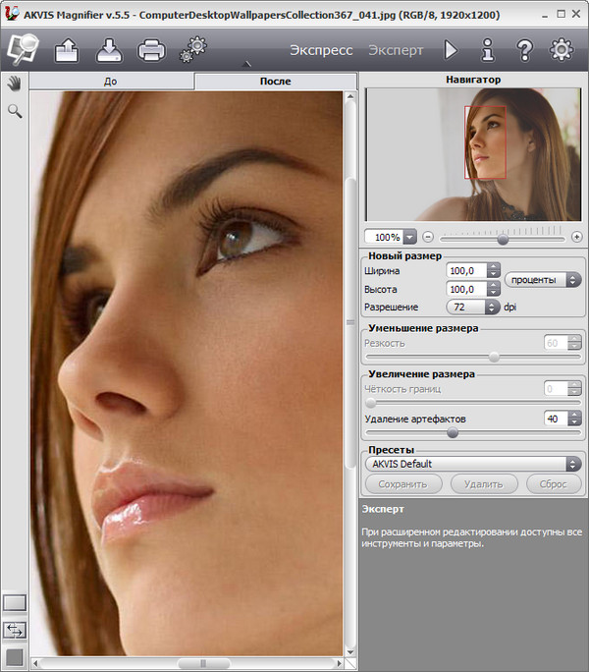The image size is (589, 672).
Task: Select the Hand tool
Action: 15,83
